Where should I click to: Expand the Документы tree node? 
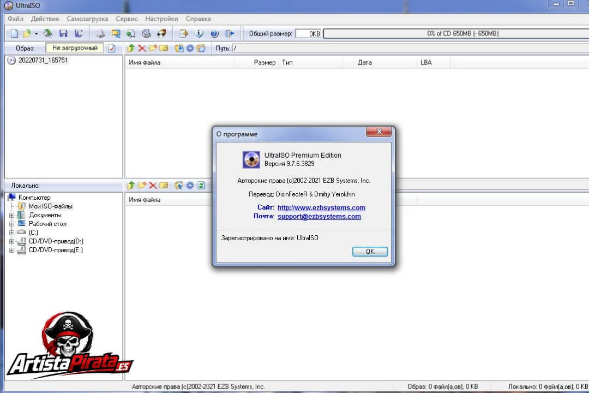(x=11, y=216)
